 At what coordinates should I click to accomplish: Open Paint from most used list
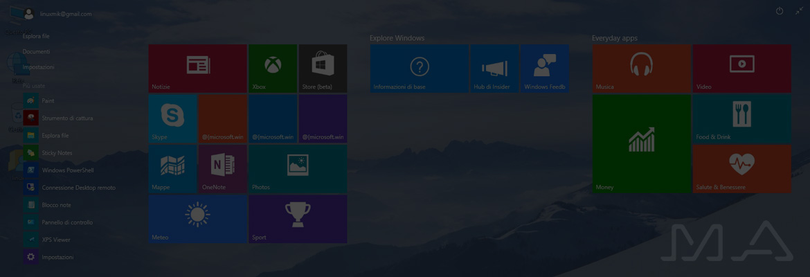(39, 101)
